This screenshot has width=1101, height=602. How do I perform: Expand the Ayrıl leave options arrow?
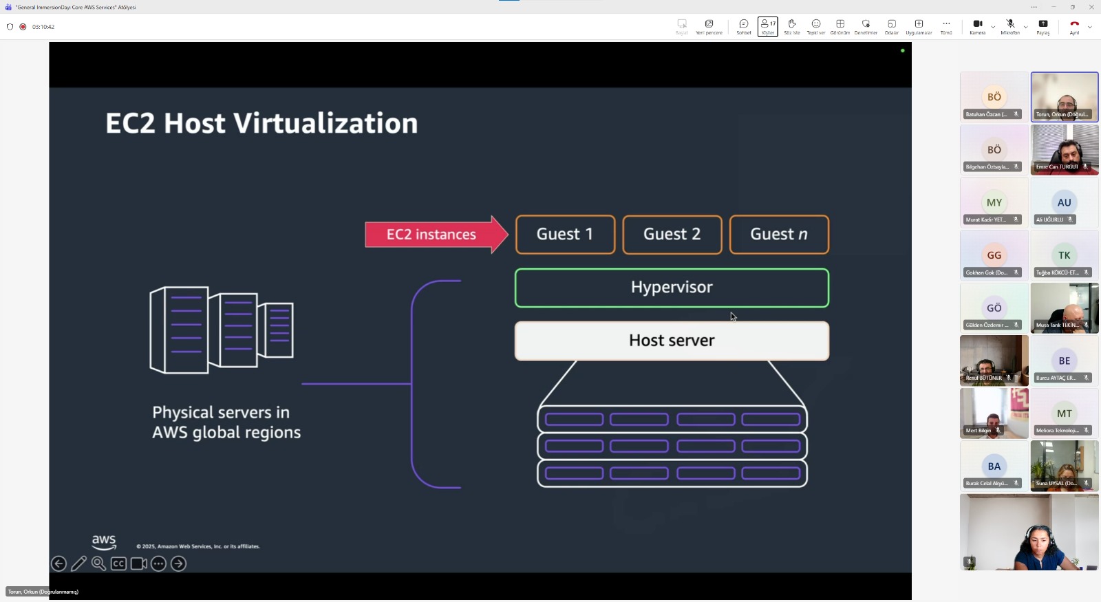coord(1089,27)
